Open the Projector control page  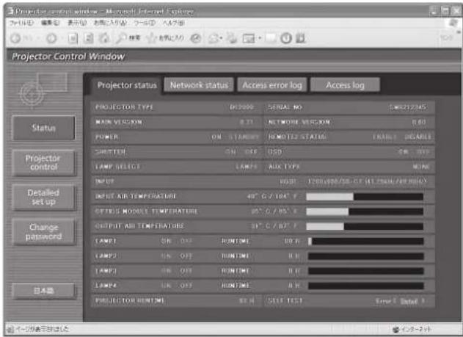coord(44,163)
